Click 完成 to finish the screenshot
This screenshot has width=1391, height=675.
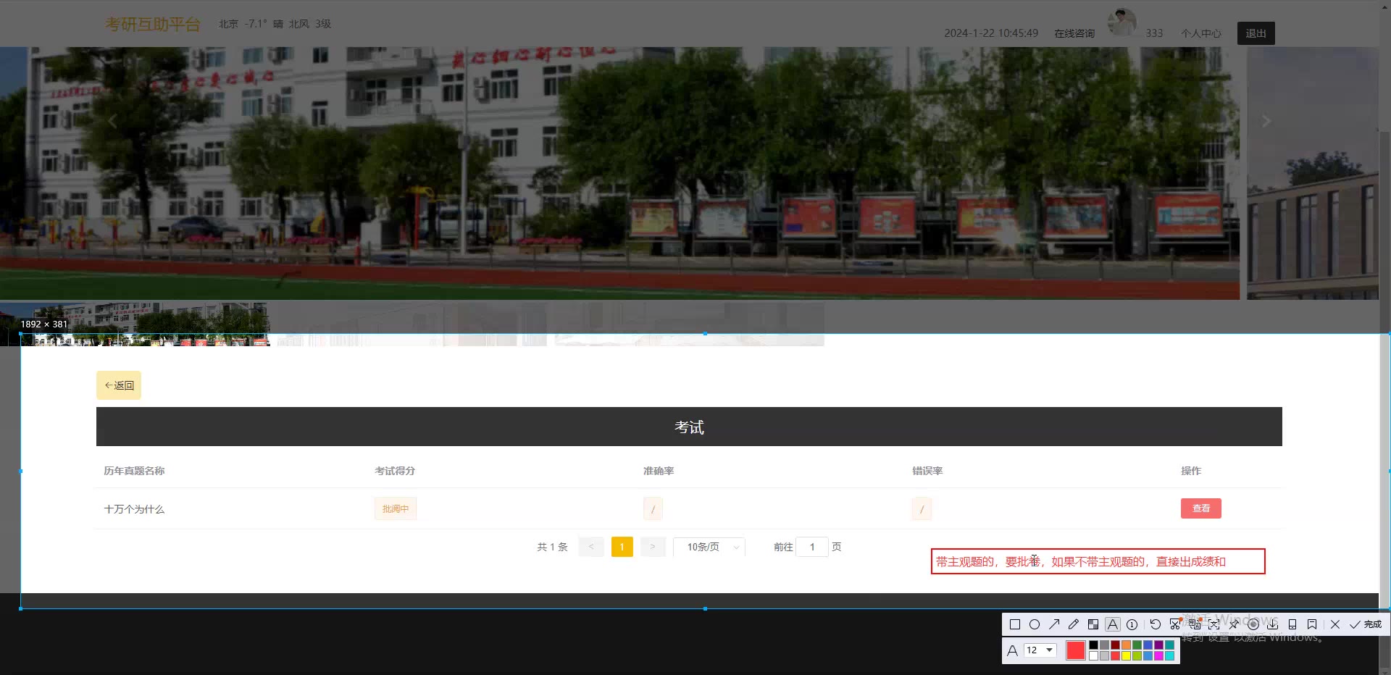coord(1365,624)
